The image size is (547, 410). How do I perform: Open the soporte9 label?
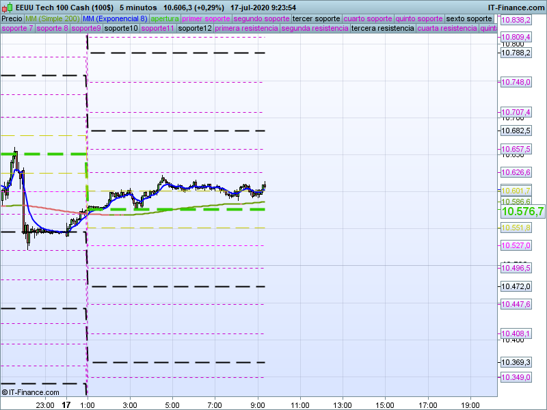click(86, 28)
